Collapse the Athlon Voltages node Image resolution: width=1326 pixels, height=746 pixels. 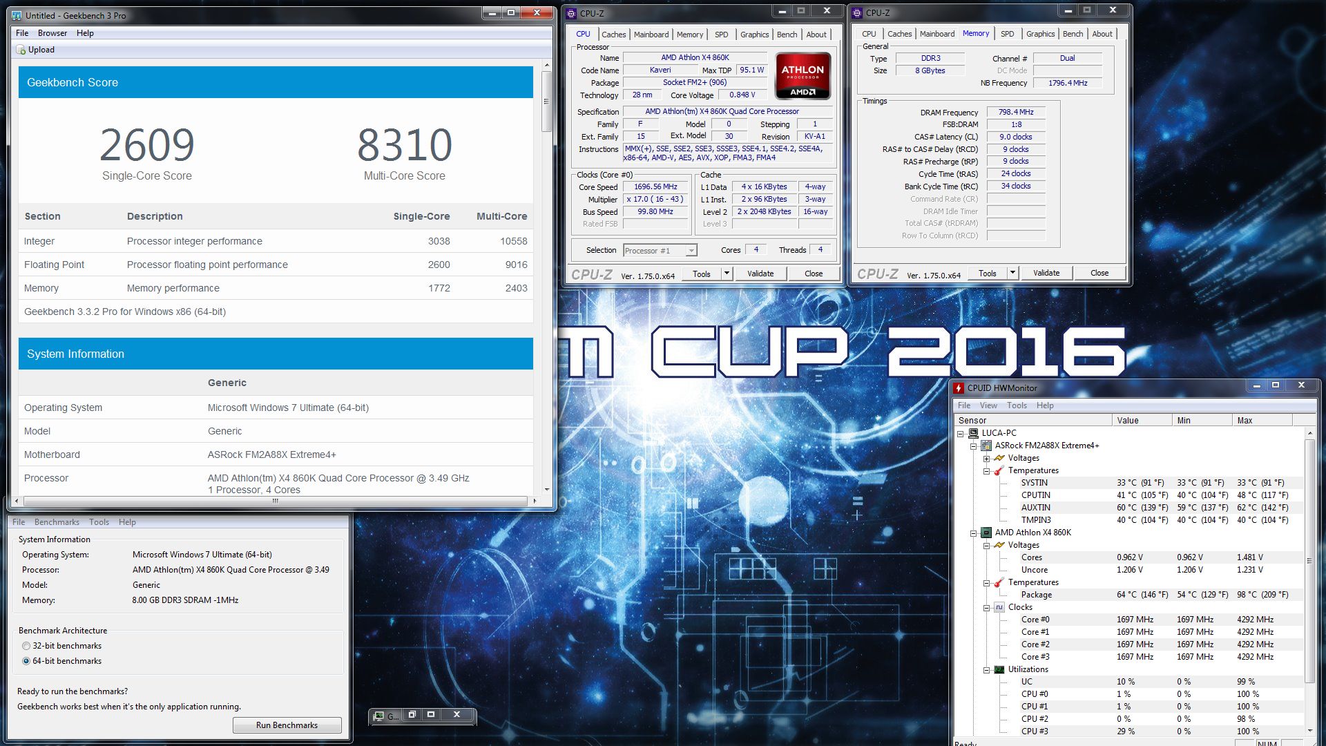tap(986, 545)
